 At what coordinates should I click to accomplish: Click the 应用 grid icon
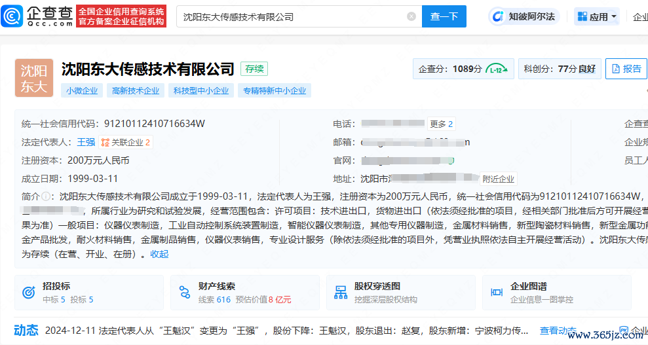[x=582, y=16]
